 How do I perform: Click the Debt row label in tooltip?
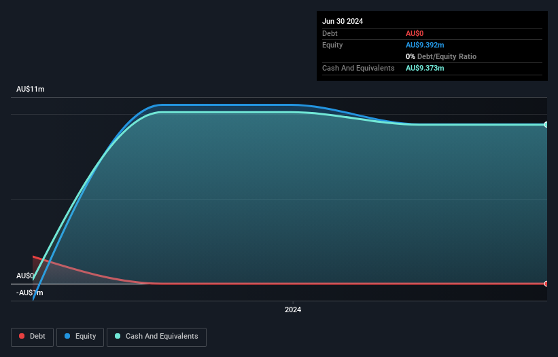(x=330, y=33)
